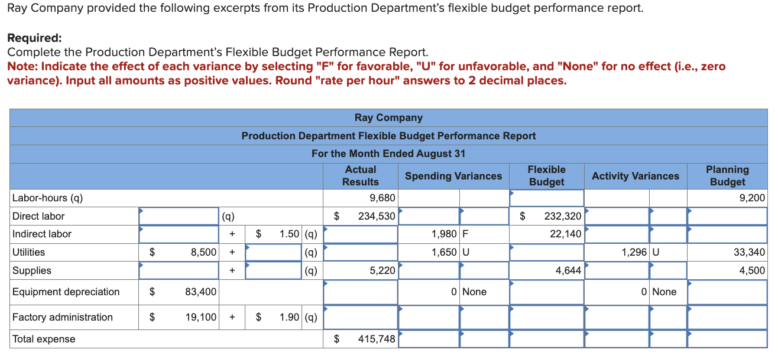Viewport: 778px width, 359px height.
Task: Click the Indirect labor fixed cost input cell
Action: tap(177, 234)
